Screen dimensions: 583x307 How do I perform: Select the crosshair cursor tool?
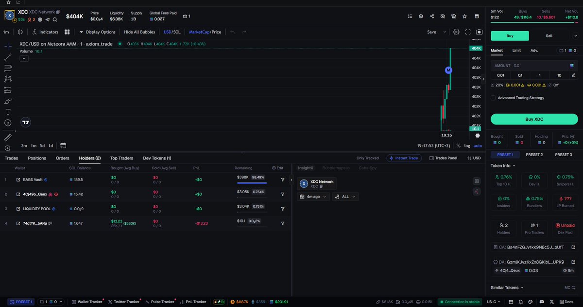click(8, 46)
